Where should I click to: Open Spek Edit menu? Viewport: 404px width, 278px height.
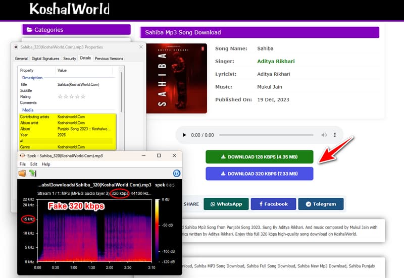pyautogui.click(x=34, y=164)
